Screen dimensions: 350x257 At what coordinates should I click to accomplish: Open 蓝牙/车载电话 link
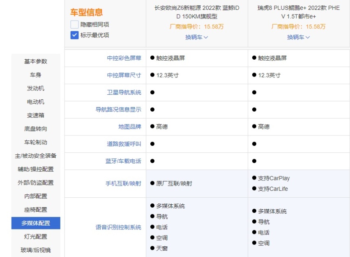pos(123,161)
